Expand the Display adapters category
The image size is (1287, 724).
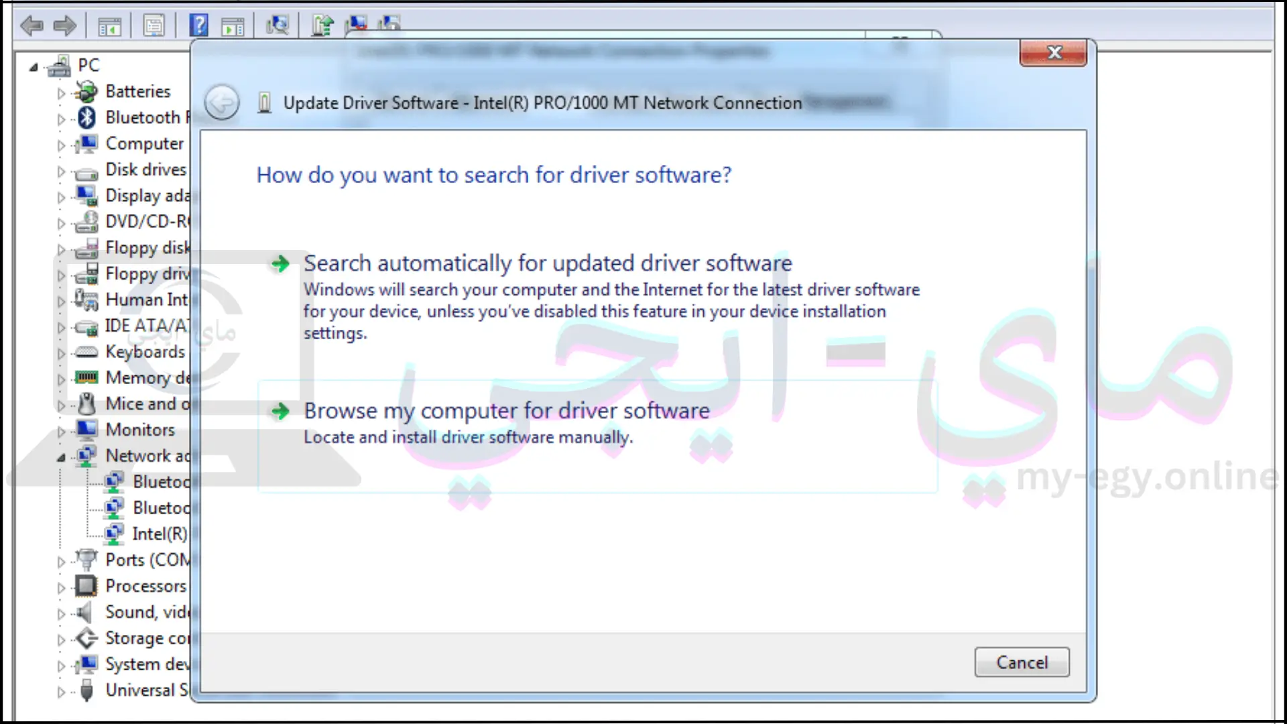[x=61, y=198]
